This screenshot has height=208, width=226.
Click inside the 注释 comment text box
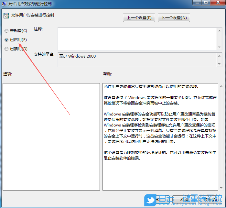(x=137, y=39)
